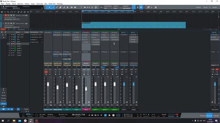Toggle visibility of kick in channel list

tap(12, 39)
